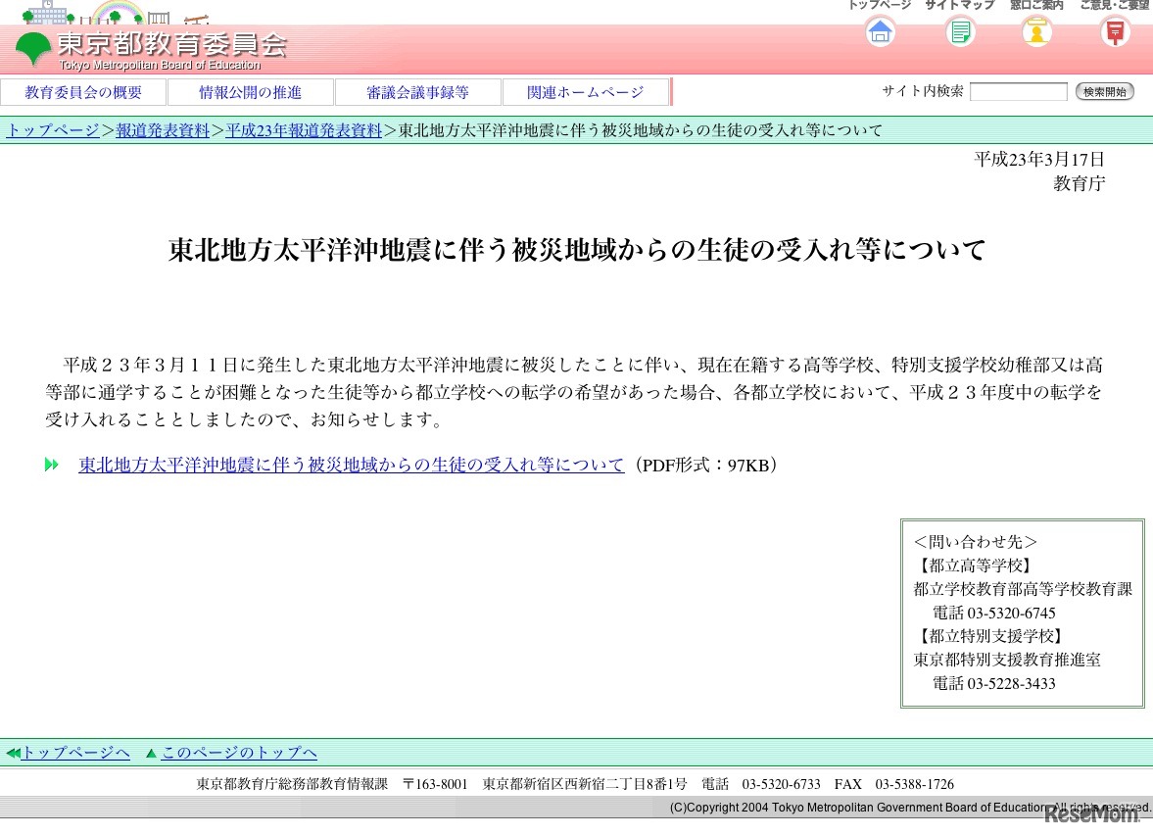The width and height of the screenshot is (1153, 836).
Task: Select the 情報公開の推進 menu tab
Action: (251, 92)
